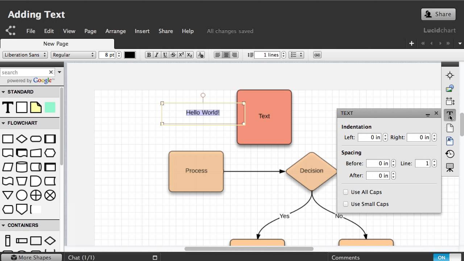Align text center
The height and width of the screenshot is (261, 464).
226,55
